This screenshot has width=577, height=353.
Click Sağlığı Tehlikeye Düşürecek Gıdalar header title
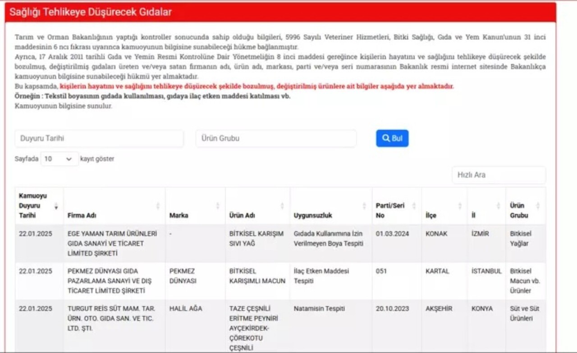pos(91,12)
